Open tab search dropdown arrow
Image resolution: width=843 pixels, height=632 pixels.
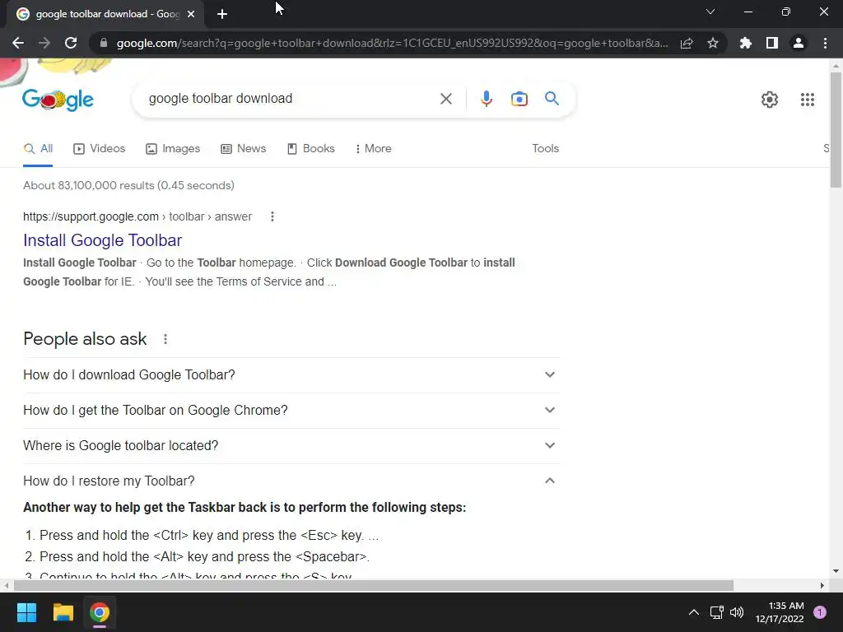tap(710, 12)
